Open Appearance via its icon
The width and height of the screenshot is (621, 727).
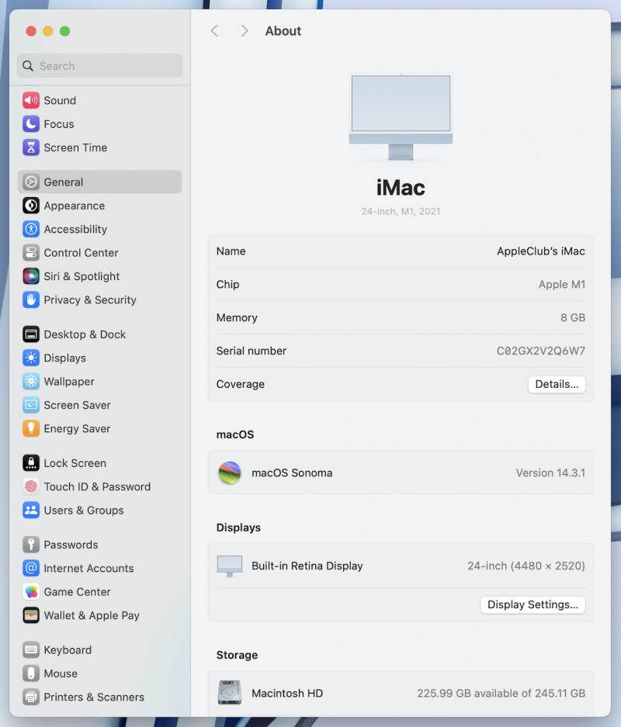[31, 206]
